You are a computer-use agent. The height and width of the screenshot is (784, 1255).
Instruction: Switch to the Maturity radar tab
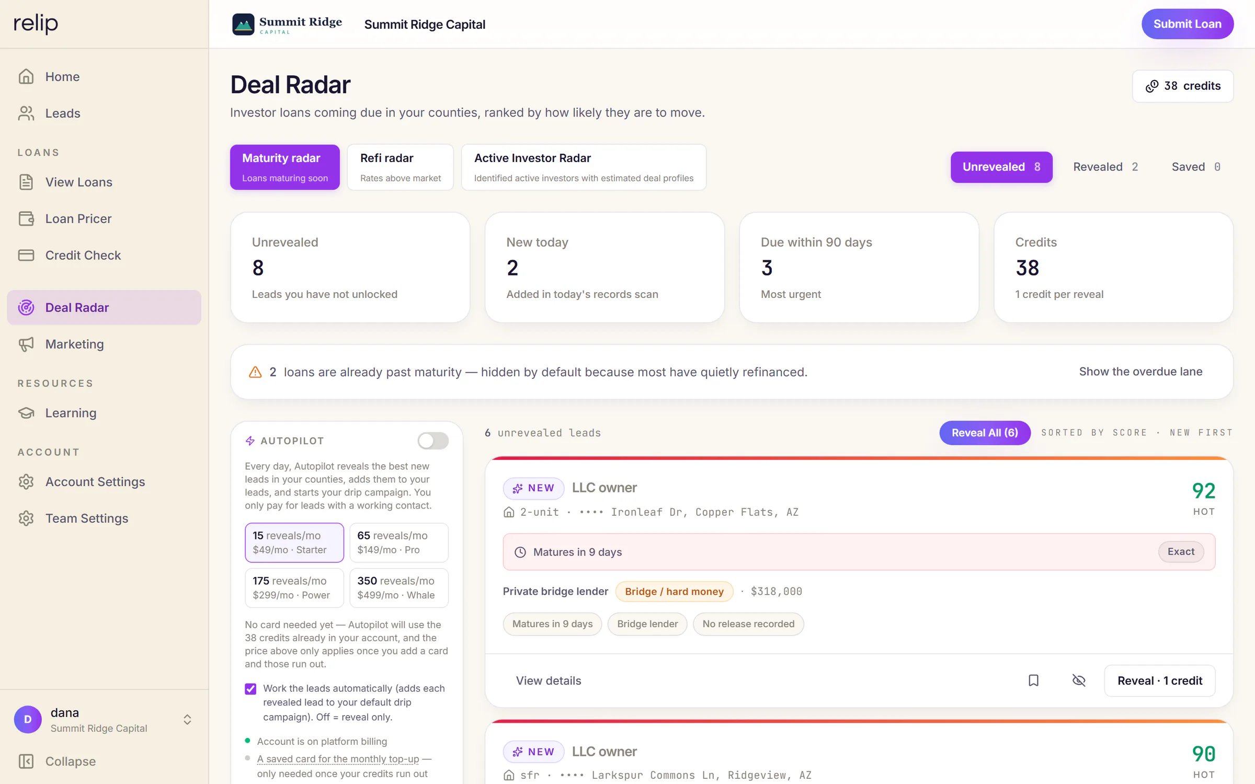tap(285, 167)
